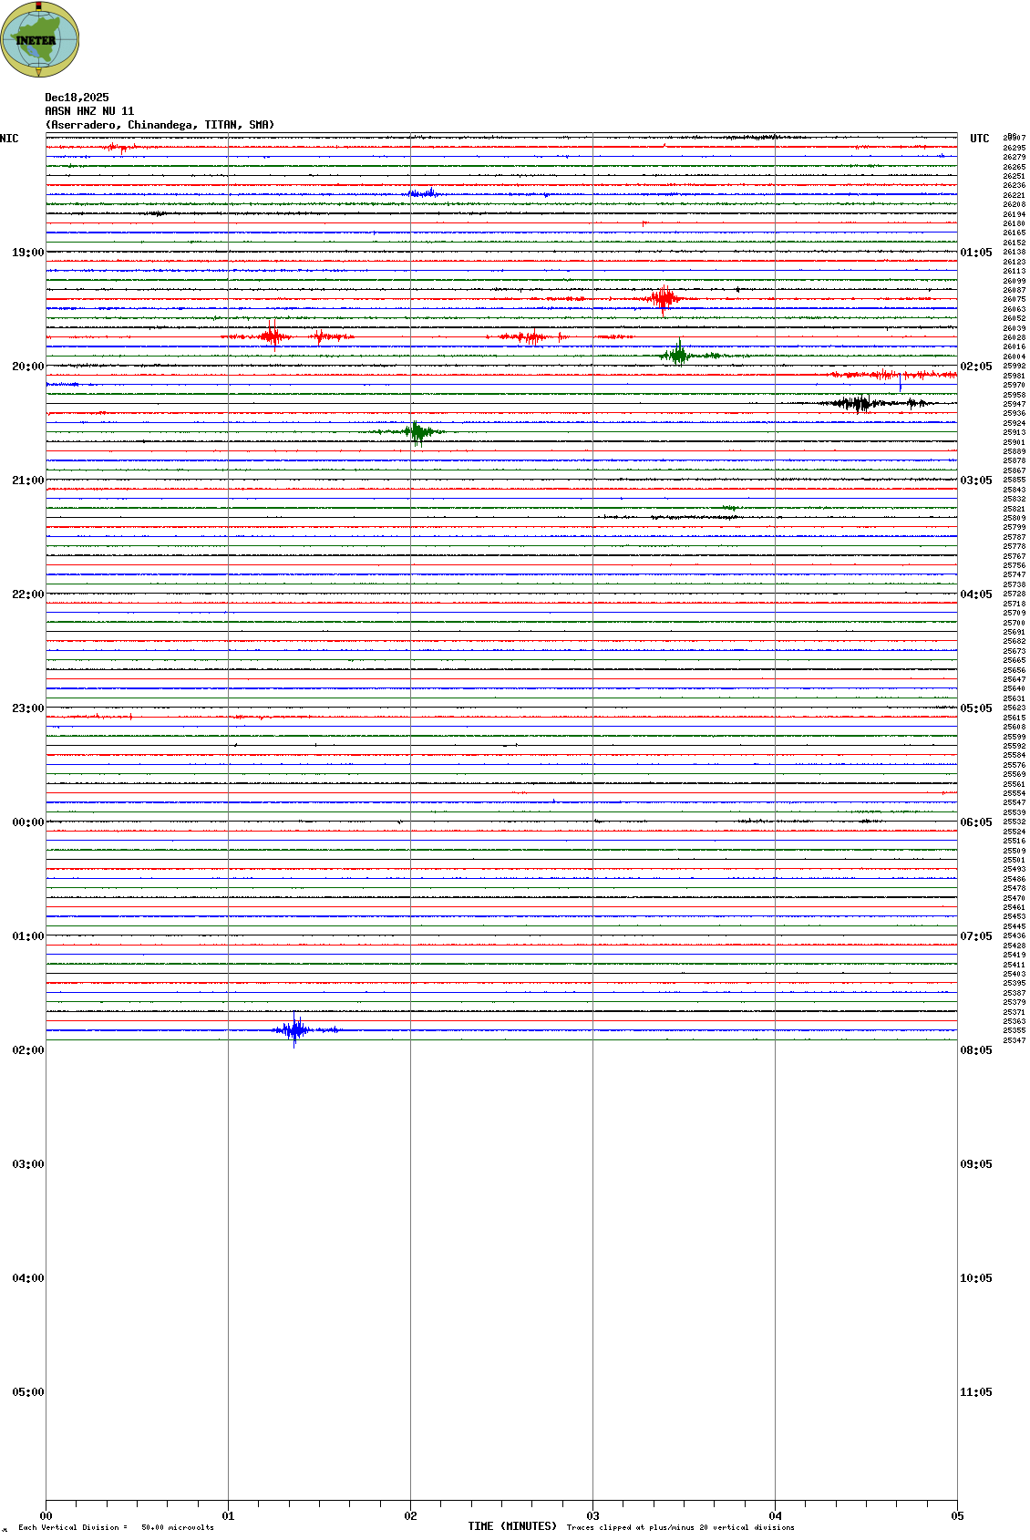Click the INETER logo at top left
Image resolution: width=1030 pixels, height=1540 pixels.
click(40, 40)
